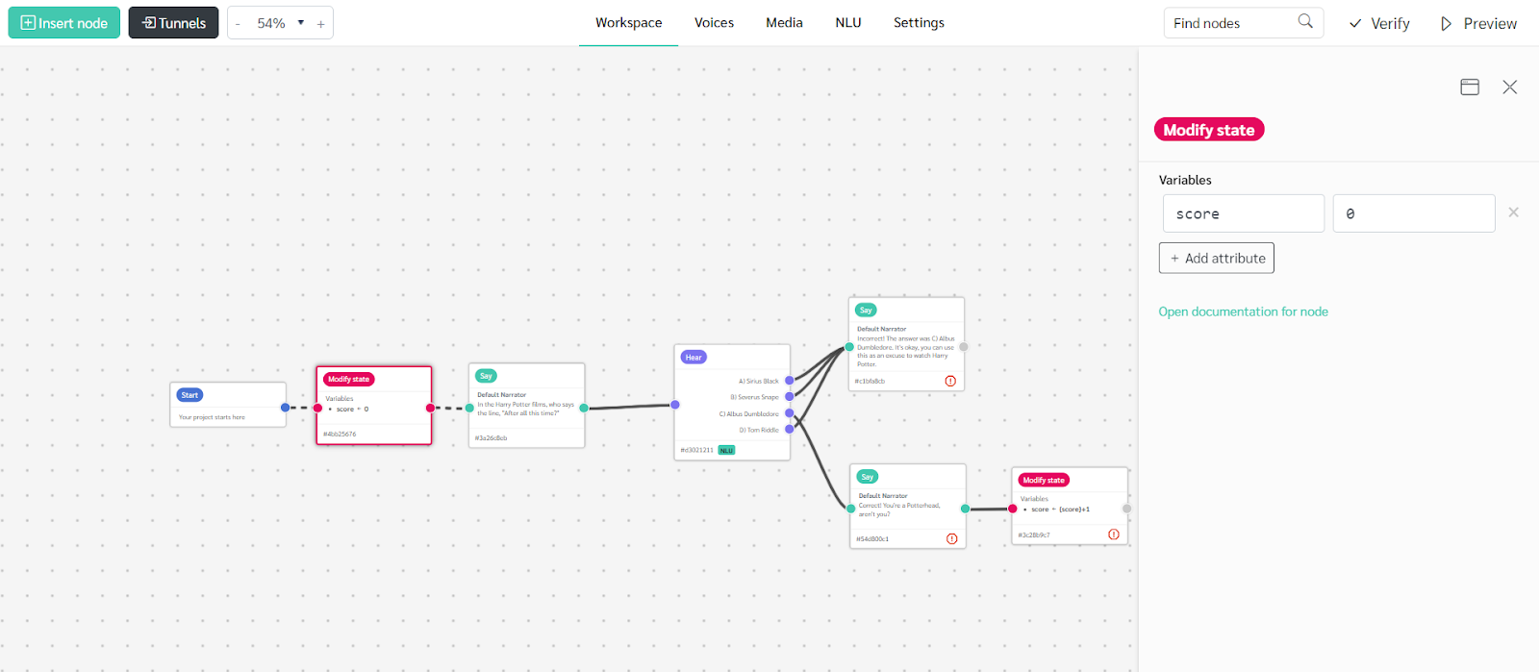Click input port of the score+1 Modify state node

pyautogui.click(x=1013, y=509)
